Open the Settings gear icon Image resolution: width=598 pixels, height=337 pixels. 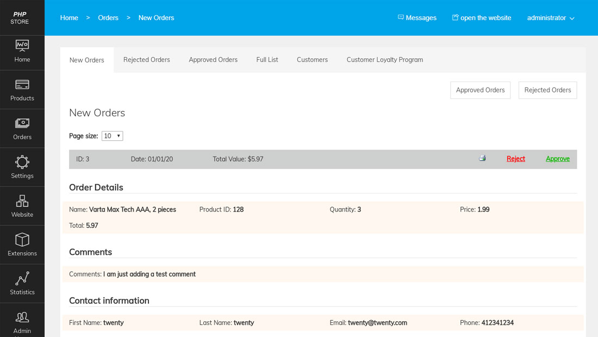tap(22, 162)
